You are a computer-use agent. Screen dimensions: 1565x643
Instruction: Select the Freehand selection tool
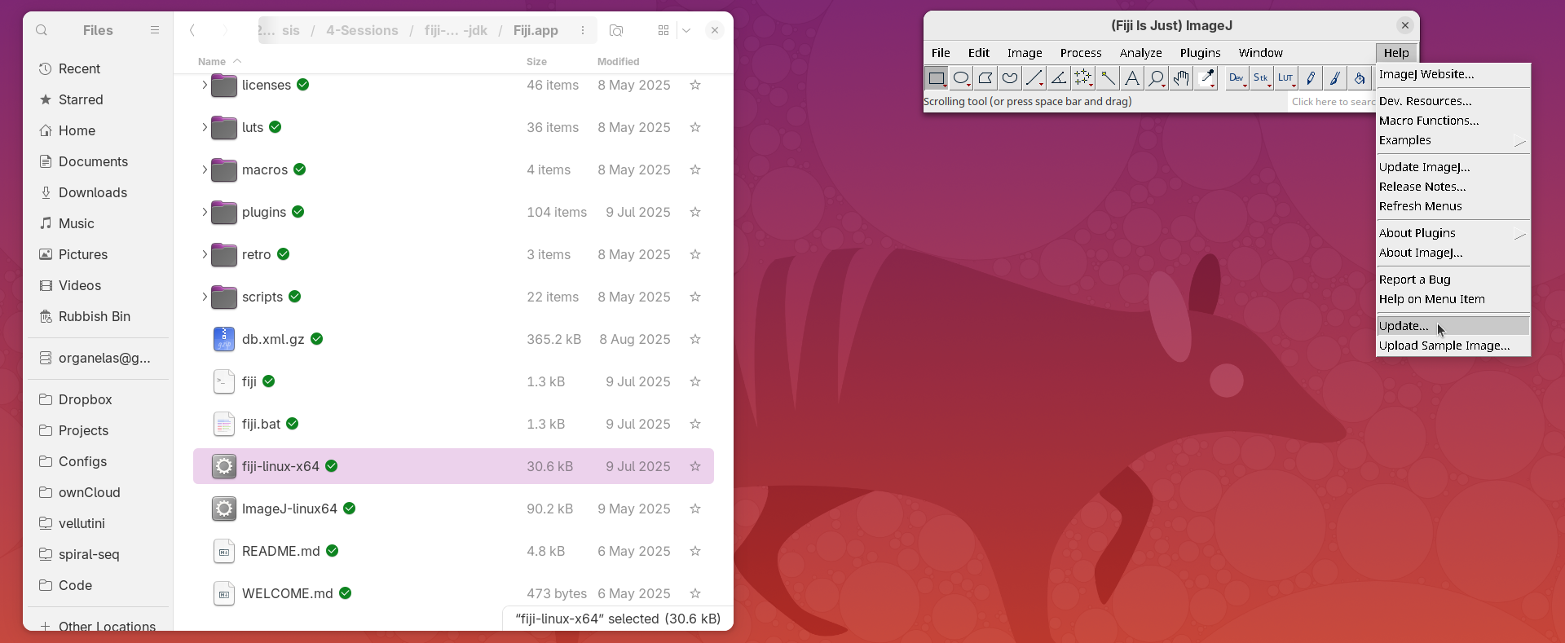[x=1010, y=78]
